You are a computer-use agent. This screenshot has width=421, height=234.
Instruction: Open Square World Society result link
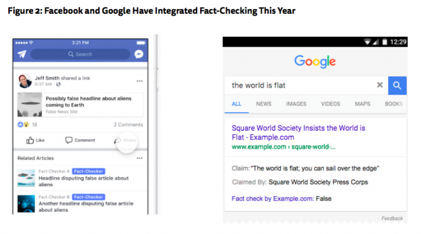(x=298, y=132)
